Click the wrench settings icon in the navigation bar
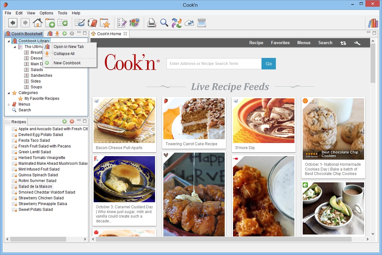 (x=357, y=43)
